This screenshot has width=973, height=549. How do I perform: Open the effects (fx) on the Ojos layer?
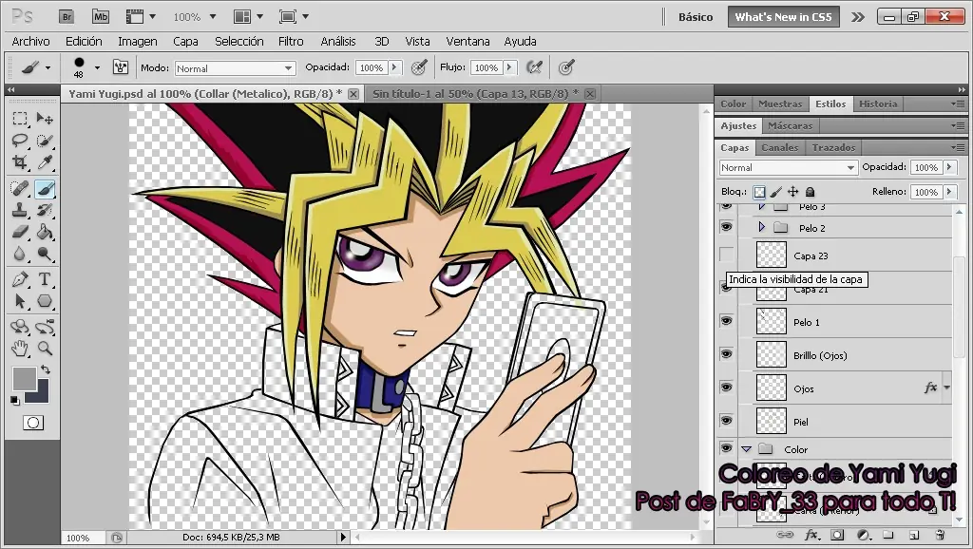(928, 388)
